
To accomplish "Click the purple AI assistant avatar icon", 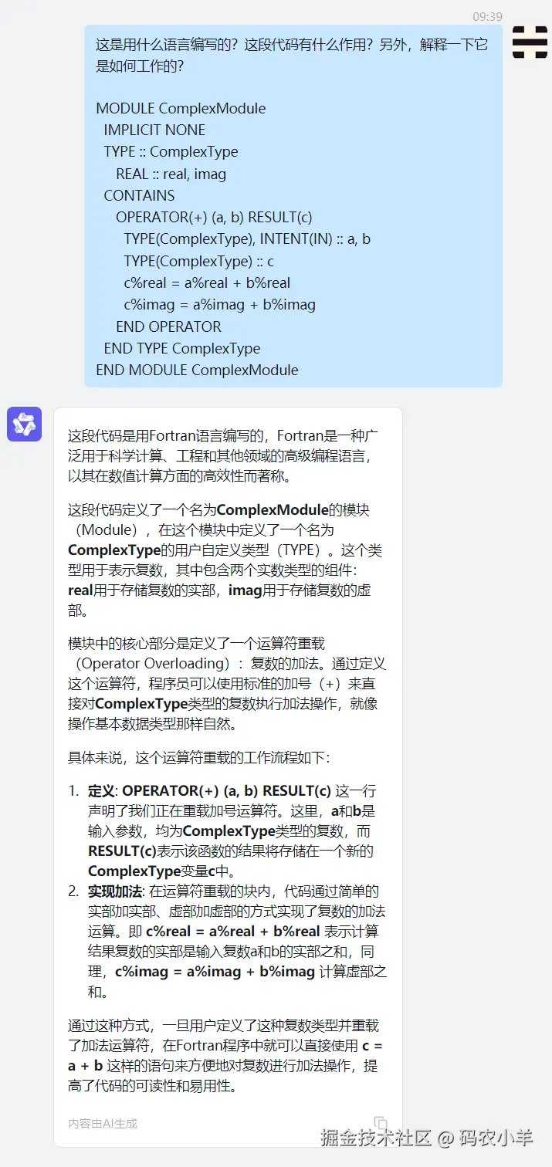I will point(24,425).
